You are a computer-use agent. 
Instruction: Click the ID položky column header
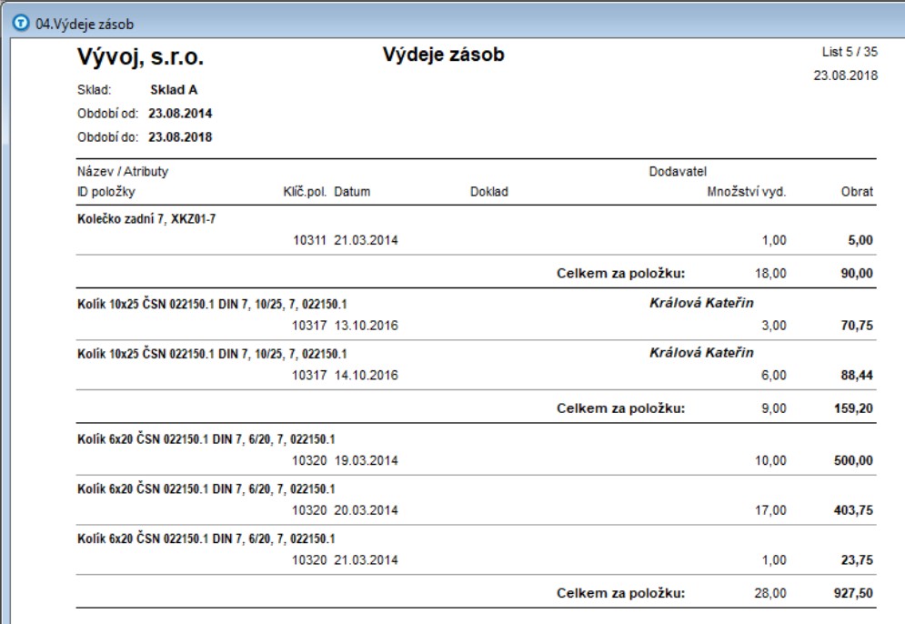[x=106, y=192]
